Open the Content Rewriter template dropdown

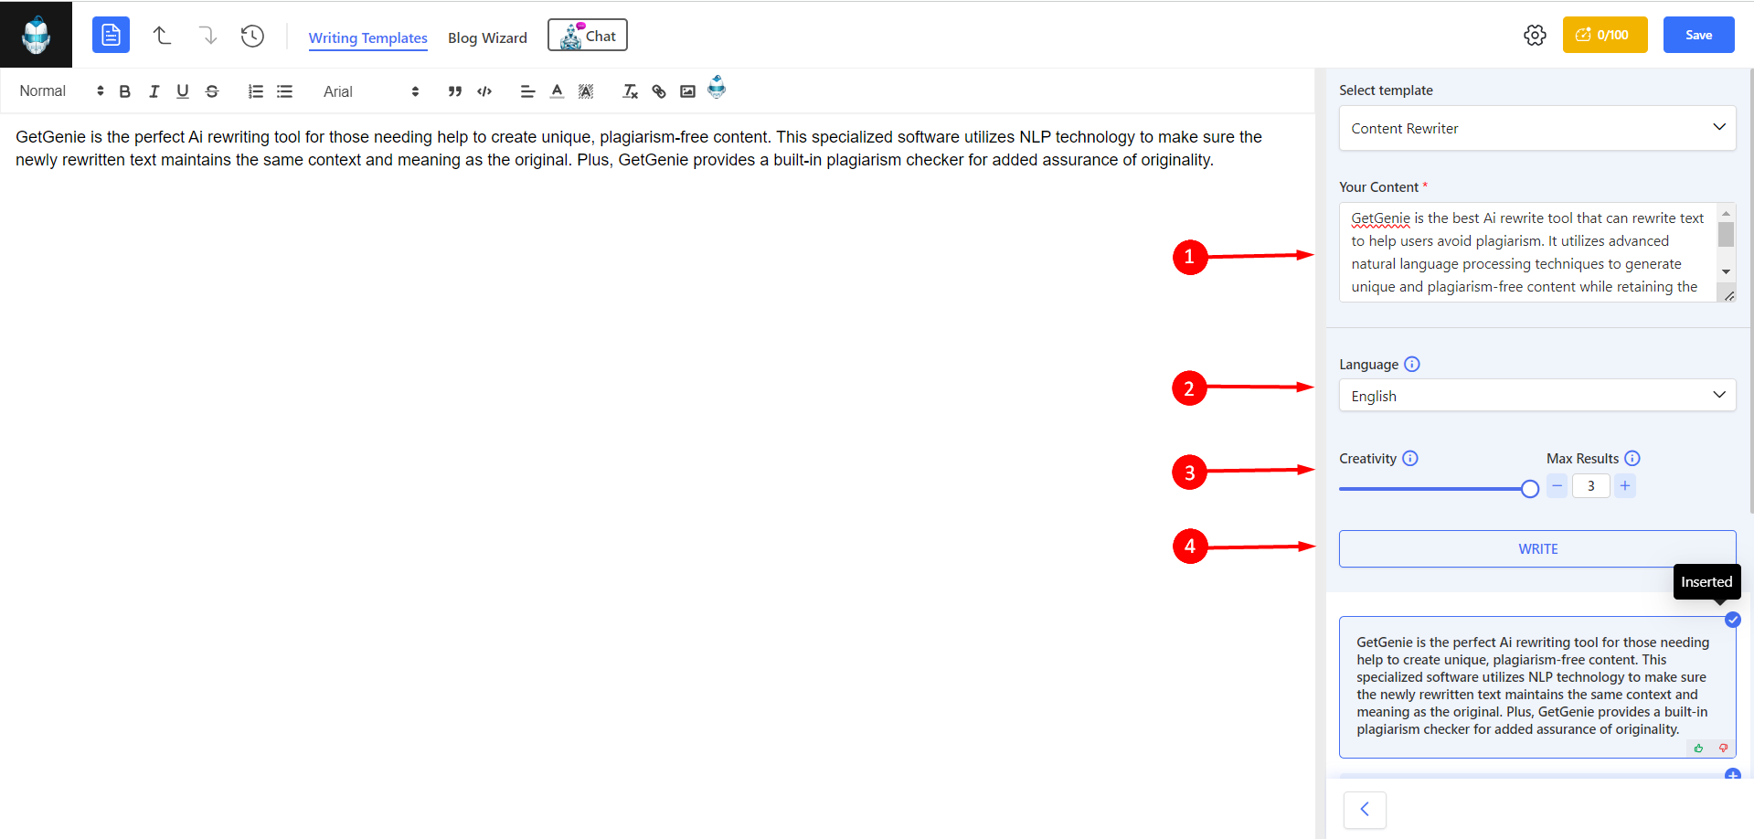click(1537, 128)
